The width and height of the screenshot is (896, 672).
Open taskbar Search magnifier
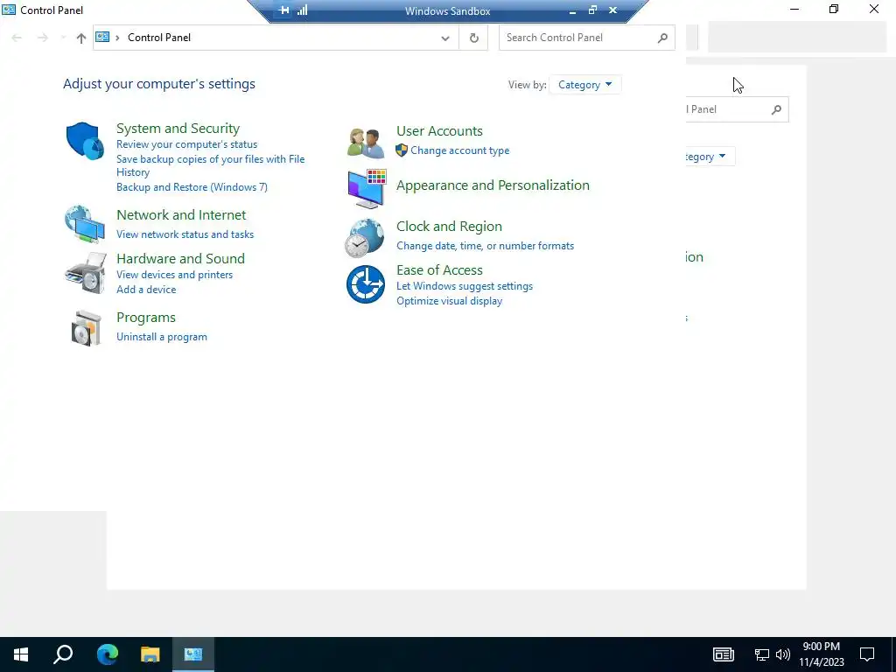tap(63, 654)
